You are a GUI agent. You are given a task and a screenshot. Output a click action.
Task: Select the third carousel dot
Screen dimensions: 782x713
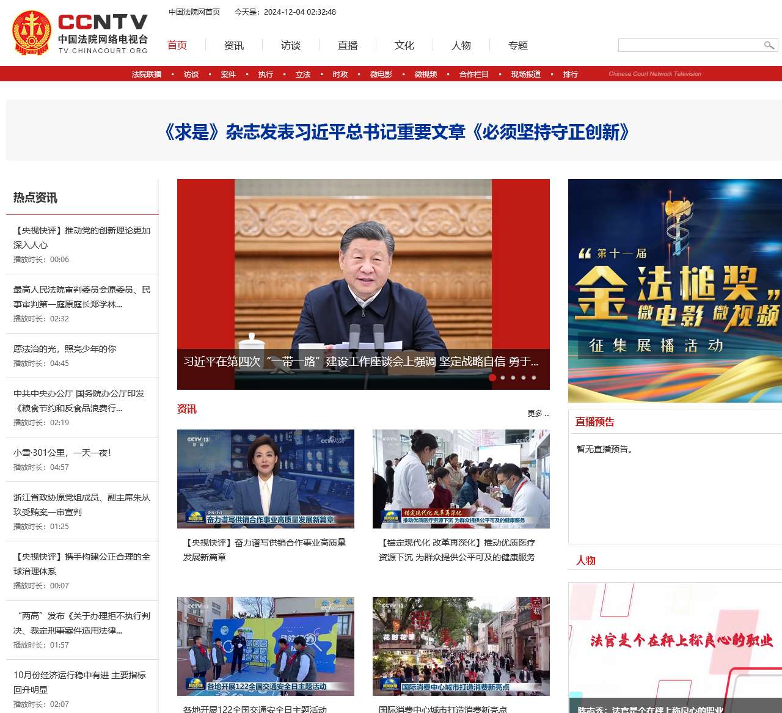(513, 378)
